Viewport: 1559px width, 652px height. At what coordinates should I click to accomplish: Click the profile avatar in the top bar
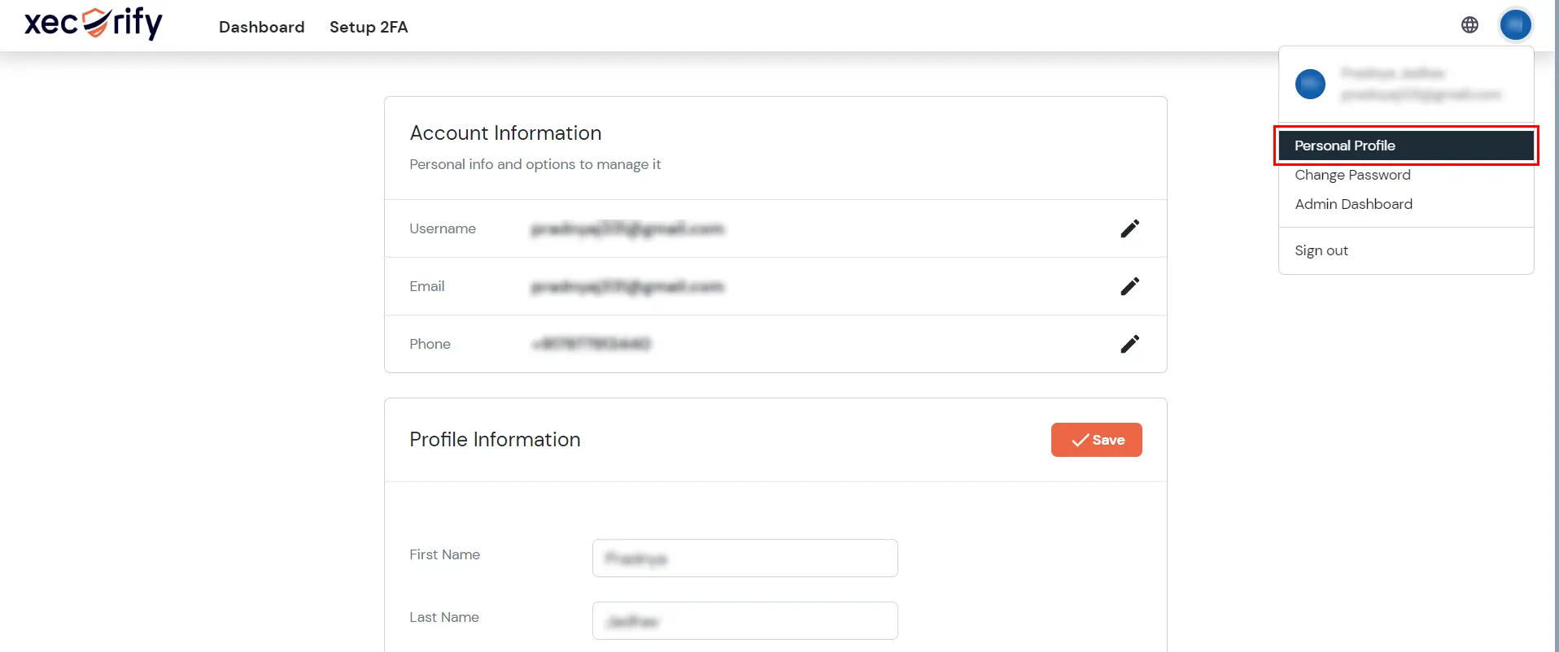(x=1515, y=24)
